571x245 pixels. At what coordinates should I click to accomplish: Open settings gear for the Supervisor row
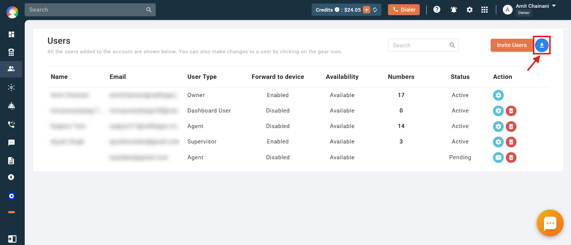click(x=498, y=142)
